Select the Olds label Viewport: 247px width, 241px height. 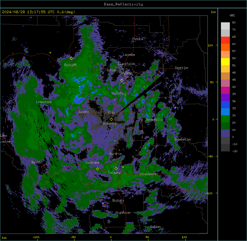click(x=111, y=113)
